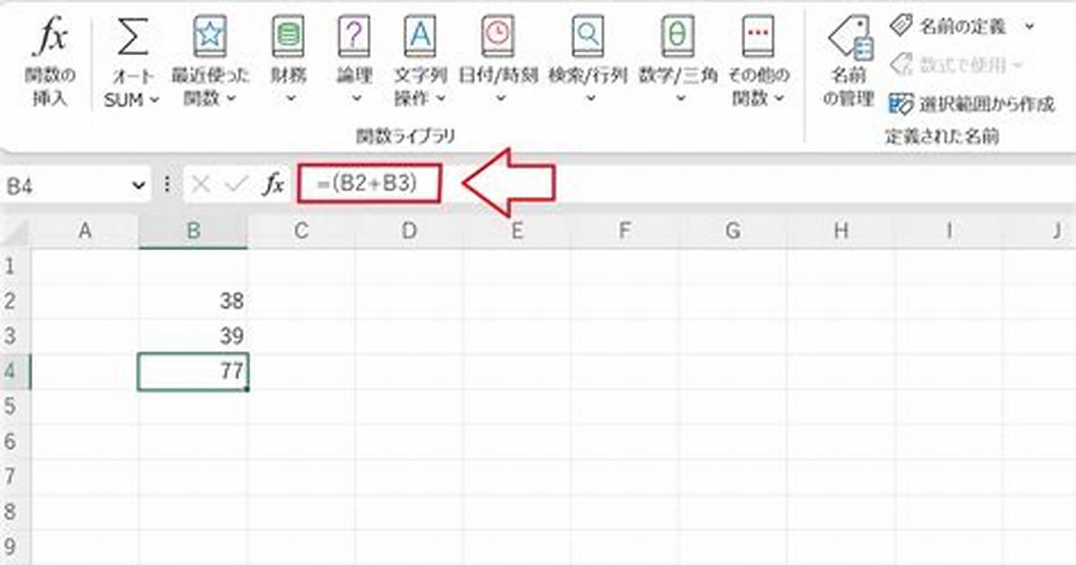The width and height of the screenshot is (1076, 565).
Task: Open the 検索/行列 magnifier book icon
Action: [x=588, y=36]
